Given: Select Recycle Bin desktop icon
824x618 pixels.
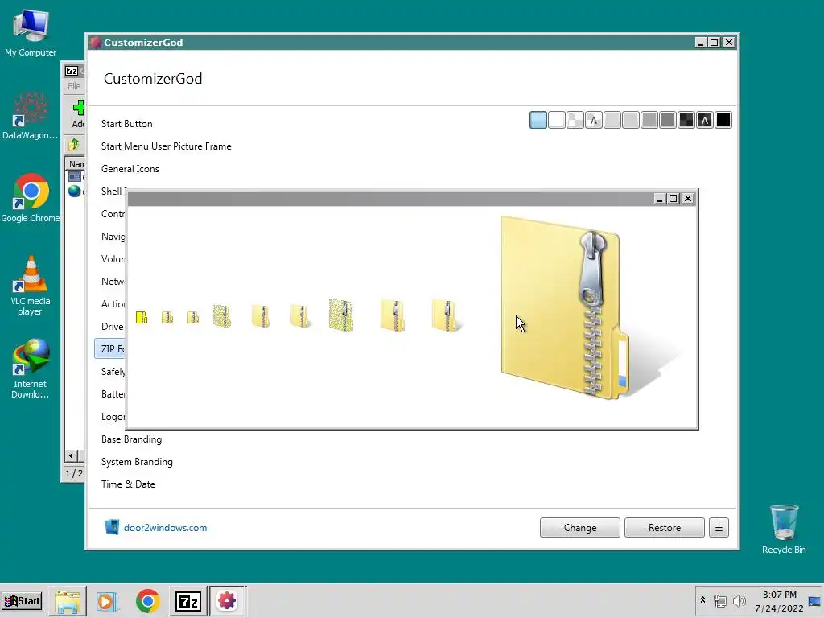Looking at the screenshot, I should [784, 529].
